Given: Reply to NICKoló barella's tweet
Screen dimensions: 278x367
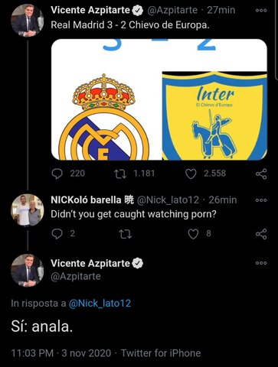Looking at the screenshot, I should click(x=57, y=234).
